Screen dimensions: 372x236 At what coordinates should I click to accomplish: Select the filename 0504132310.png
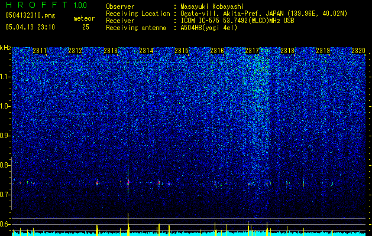(30, 15)
